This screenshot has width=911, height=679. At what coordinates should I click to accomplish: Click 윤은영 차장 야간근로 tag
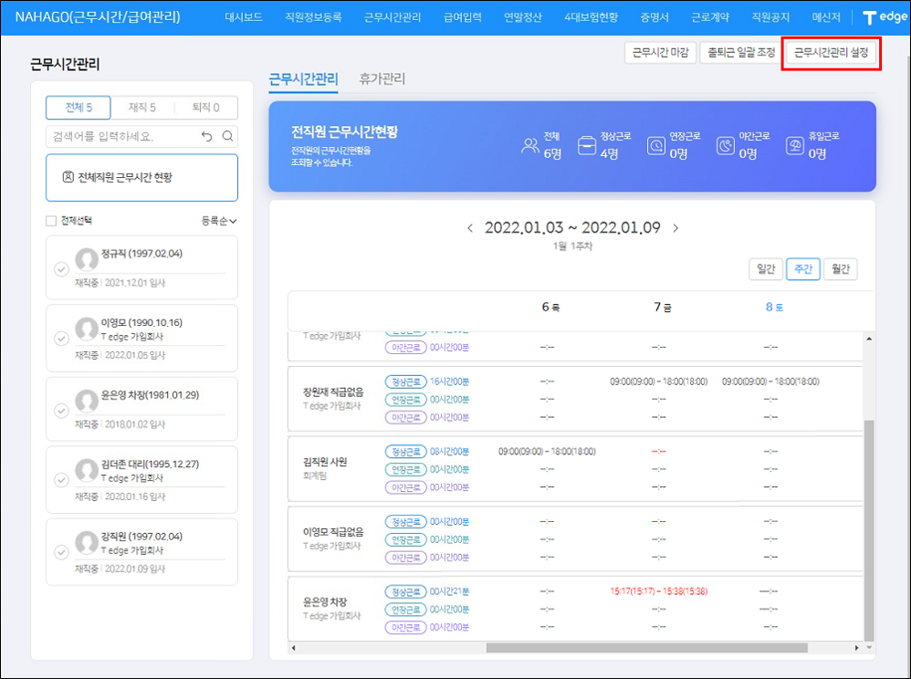tap(405, 627)
